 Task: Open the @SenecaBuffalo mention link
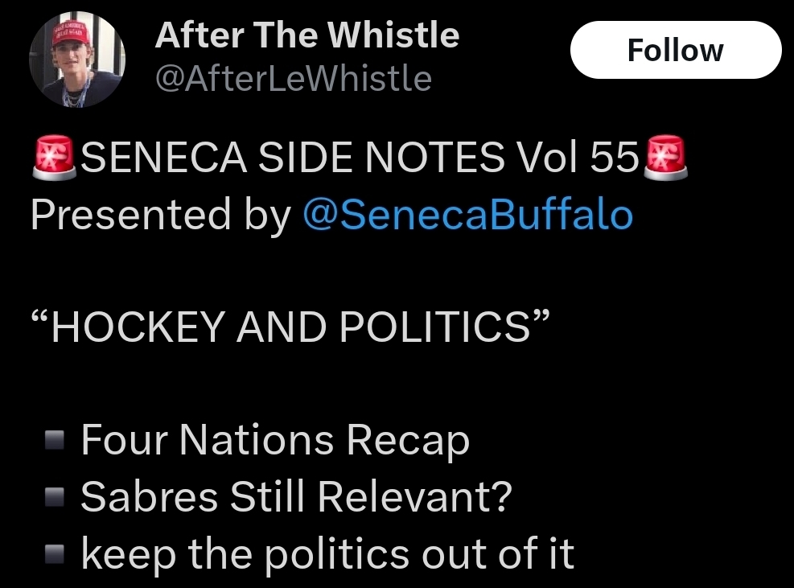pyautogui.click(x=467, y=215)
